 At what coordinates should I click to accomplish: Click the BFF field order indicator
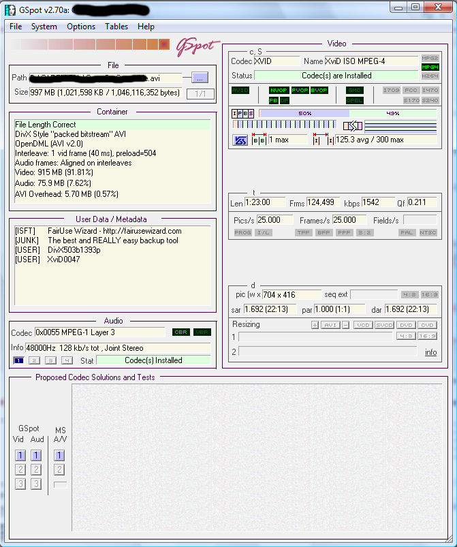tap(324, 232)
